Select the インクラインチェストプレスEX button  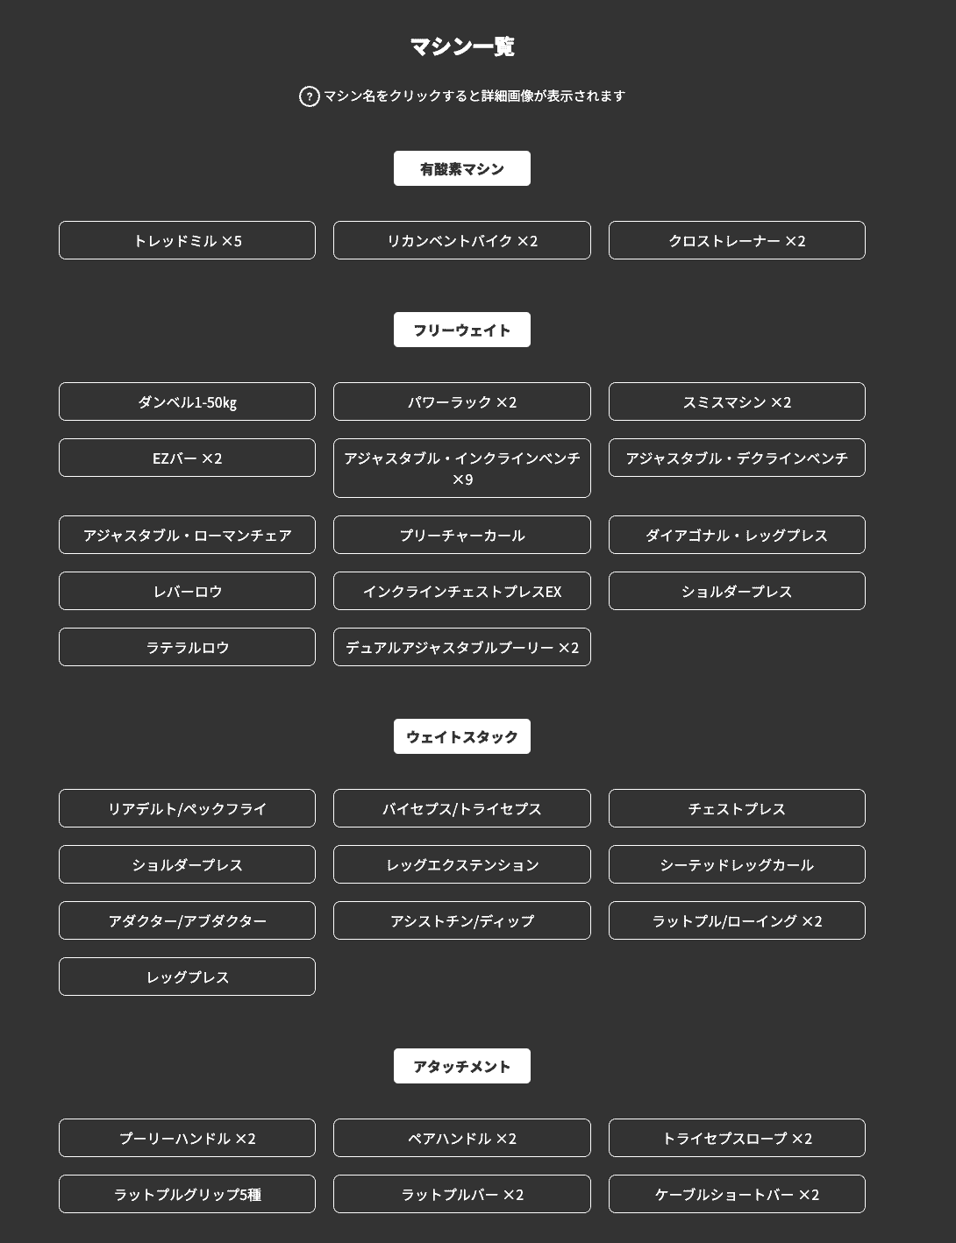[x=461, y=591]
